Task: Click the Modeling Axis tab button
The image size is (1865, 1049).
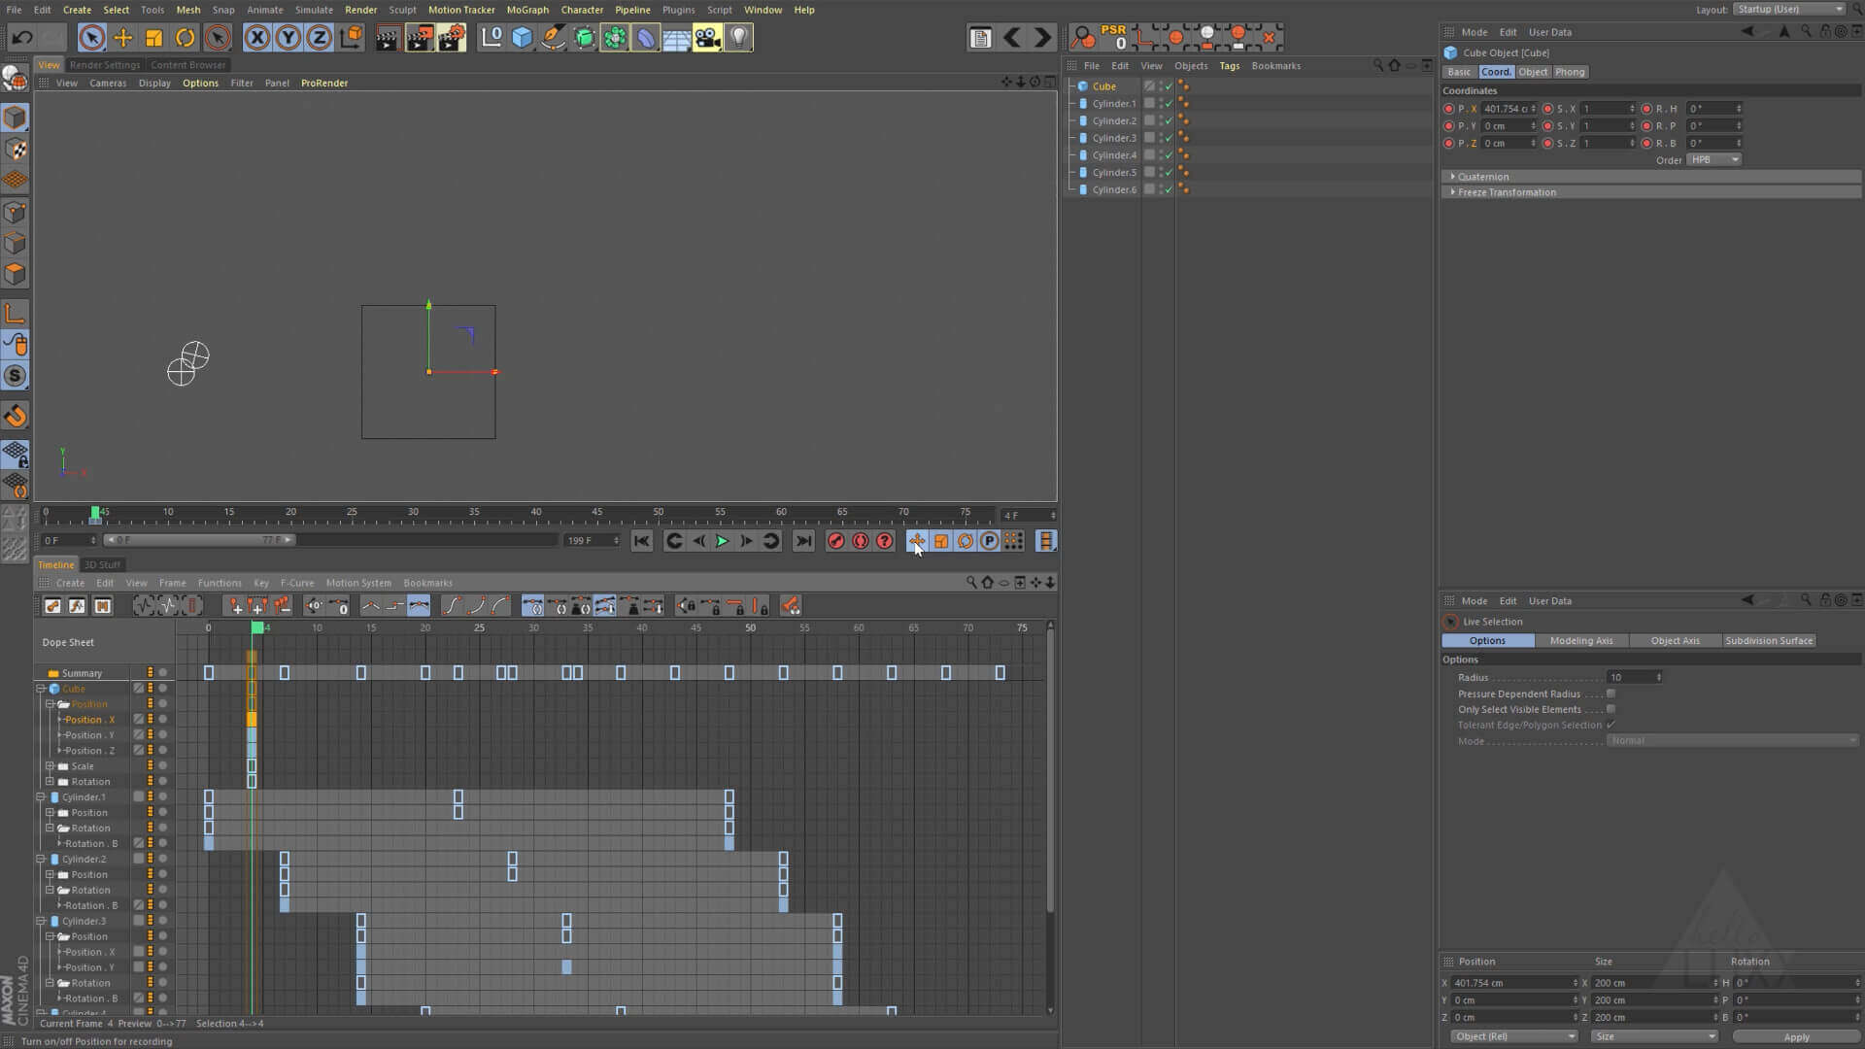Action: pos(1580,641)
